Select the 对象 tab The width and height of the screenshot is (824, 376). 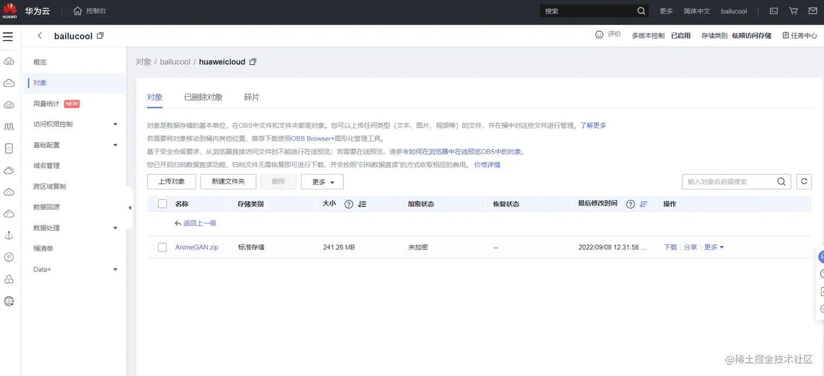pos(155,97)
